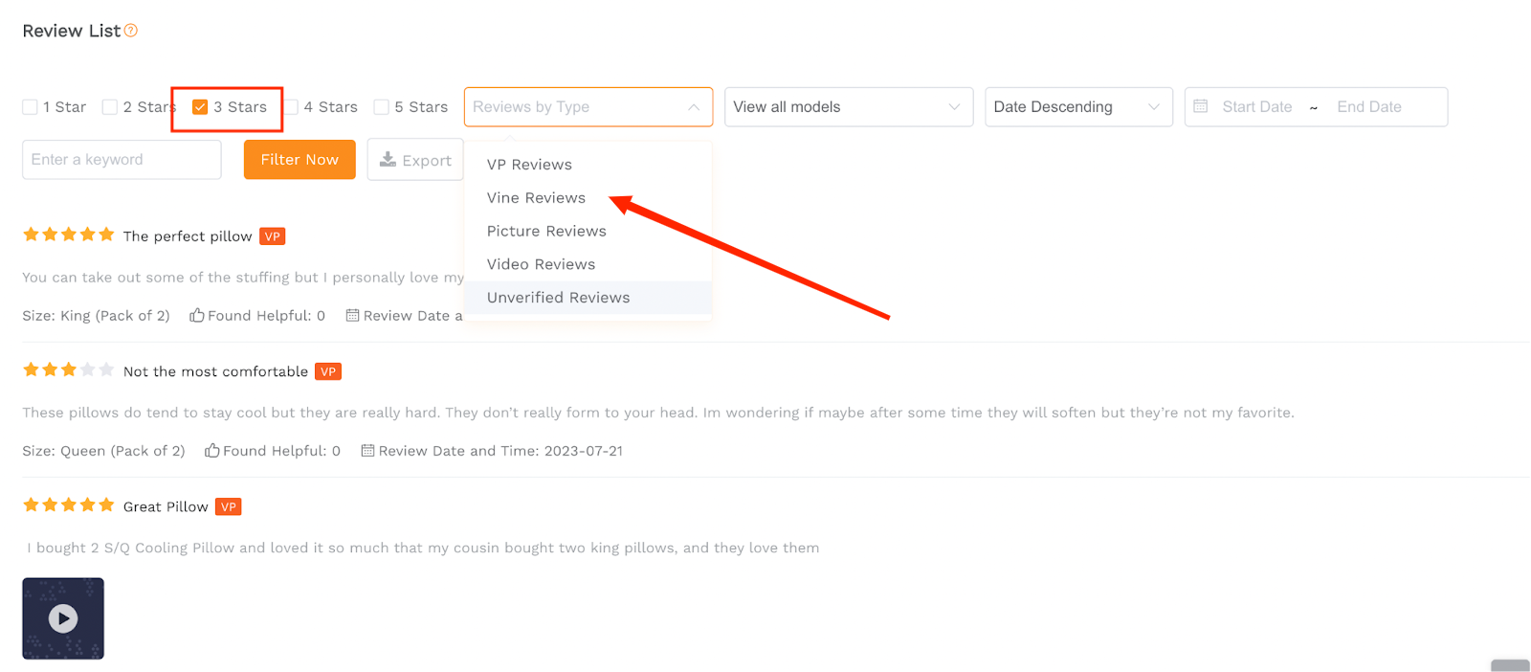
Task: Click VP badge next to Not the most comfortable
Action: click(328, 371)
